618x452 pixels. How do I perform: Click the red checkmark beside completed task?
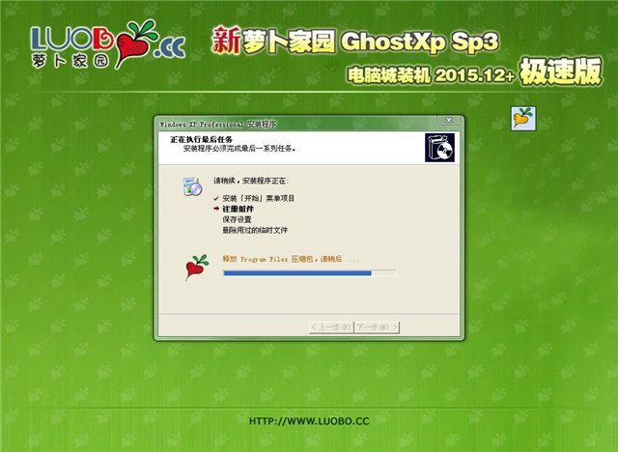[216, 198]
